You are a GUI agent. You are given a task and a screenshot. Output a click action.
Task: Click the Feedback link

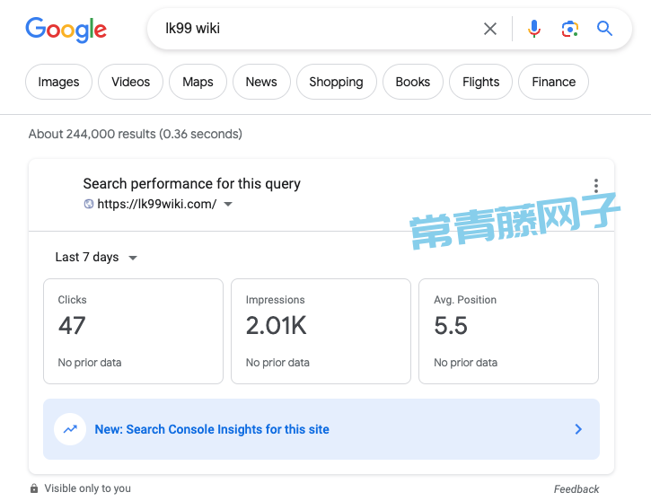[576, 489]
